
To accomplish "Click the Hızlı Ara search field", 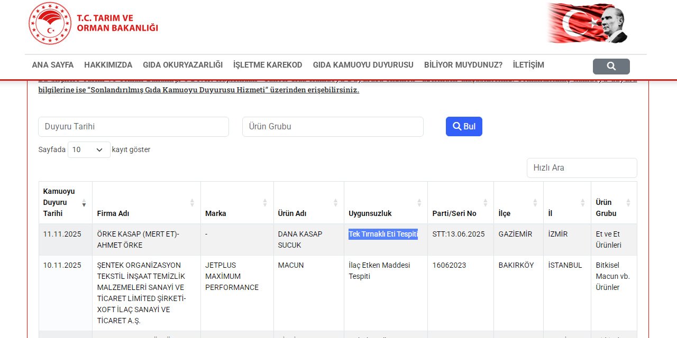I will 581,168.
